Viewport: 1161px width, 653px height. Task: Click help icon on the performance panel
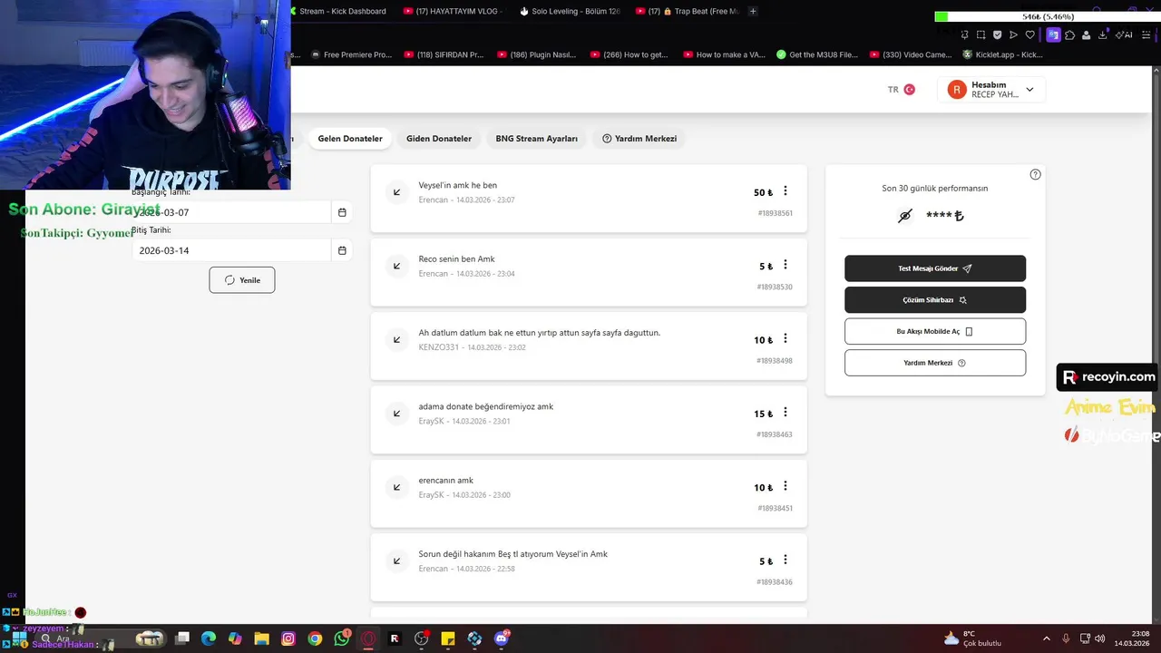click(x=1036, y=174)
